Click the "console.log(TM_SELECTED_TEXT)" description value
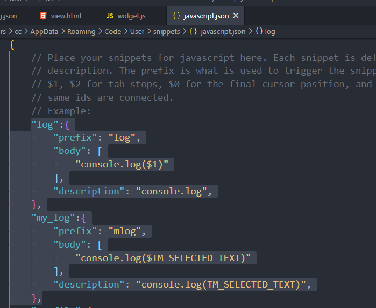The width and height of the screenshot is (376, 308). (221, 284)
